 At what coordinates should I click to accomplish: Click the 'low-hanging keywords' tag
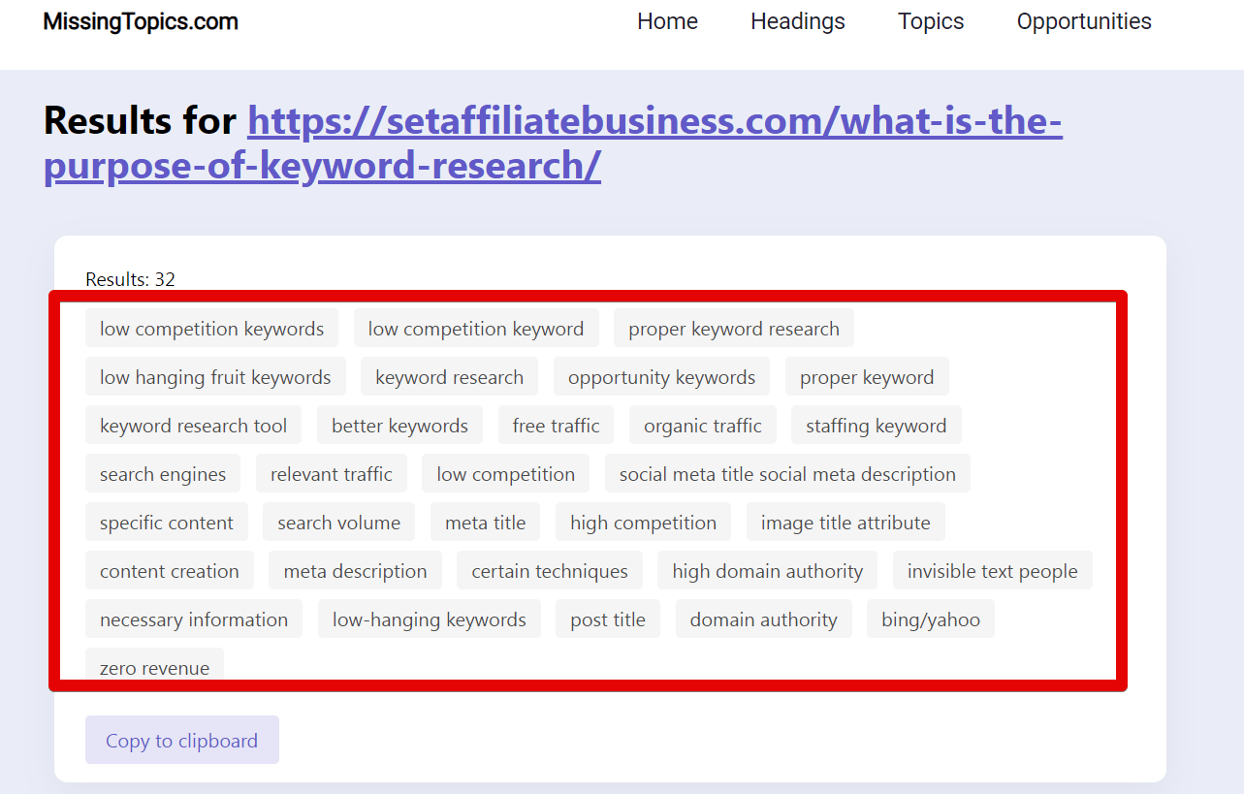430,619
